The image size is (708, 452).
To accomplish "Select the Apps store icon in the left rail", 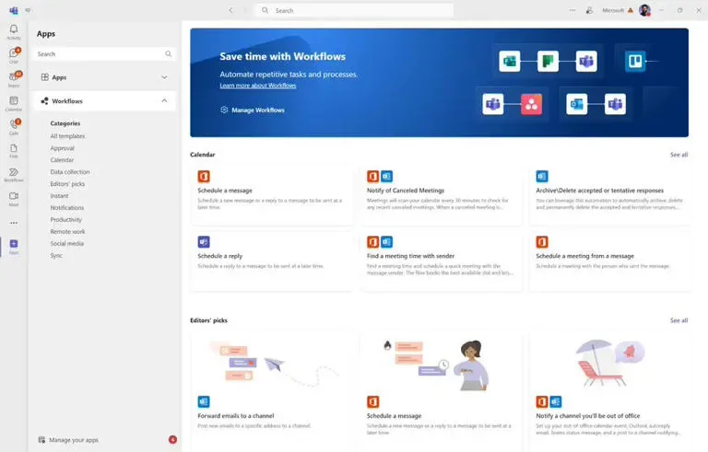I will [x=14, y=247].
